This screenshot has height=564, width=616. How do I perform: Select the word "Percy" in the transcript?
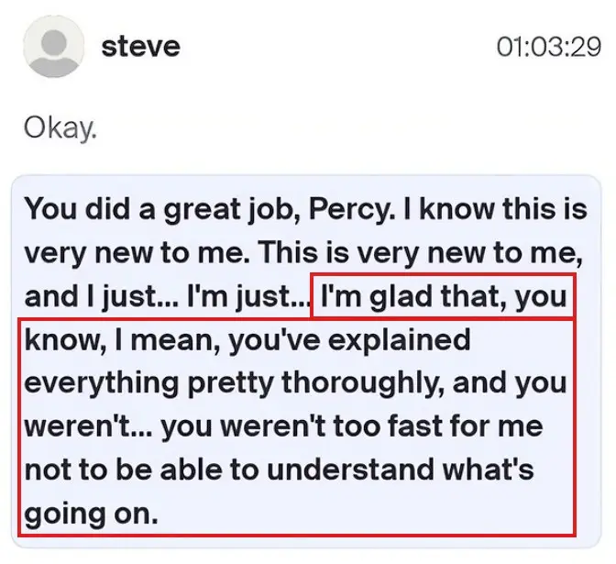349,209
